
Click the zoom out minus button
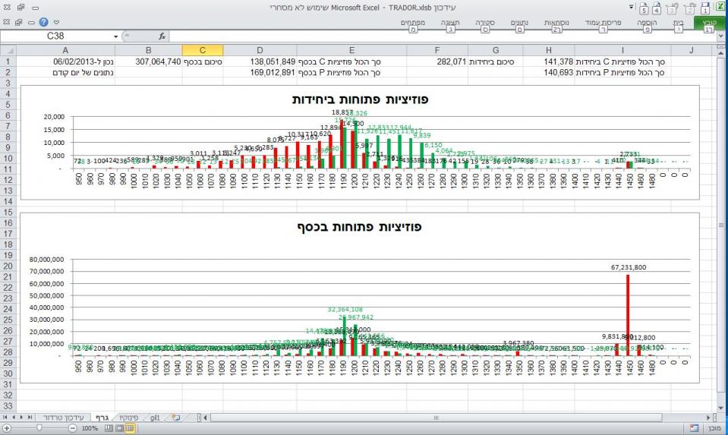point(72,428)
